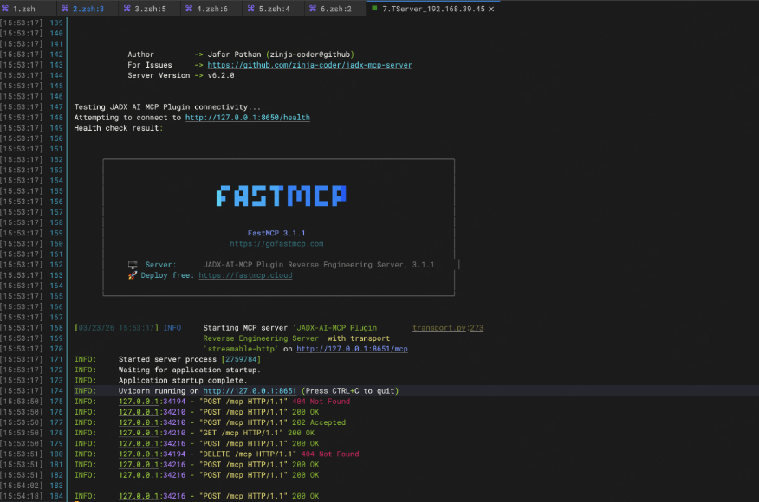Open the 3.zsh:5 tab

point(150,9)
